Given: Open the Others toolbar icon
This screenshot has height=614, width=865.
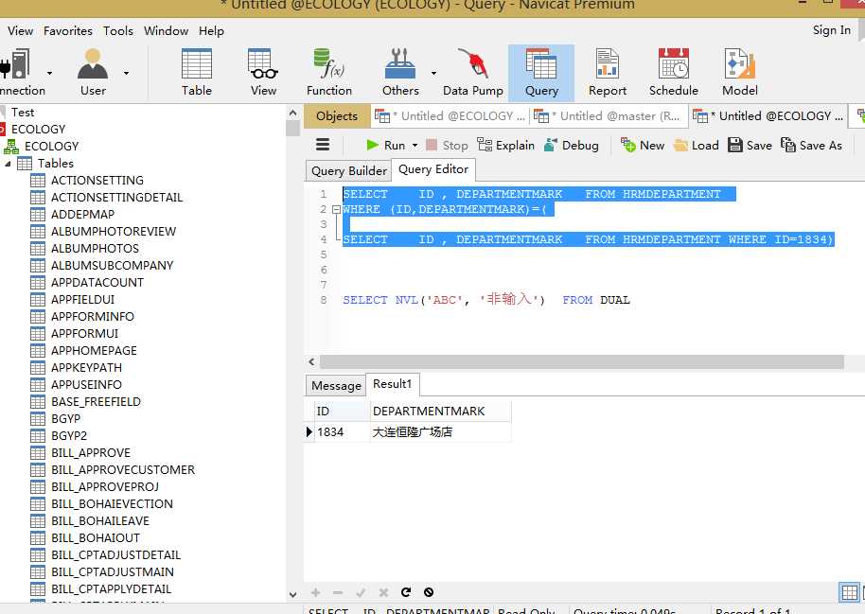Looking at the screenshot, I should (400, 72).
